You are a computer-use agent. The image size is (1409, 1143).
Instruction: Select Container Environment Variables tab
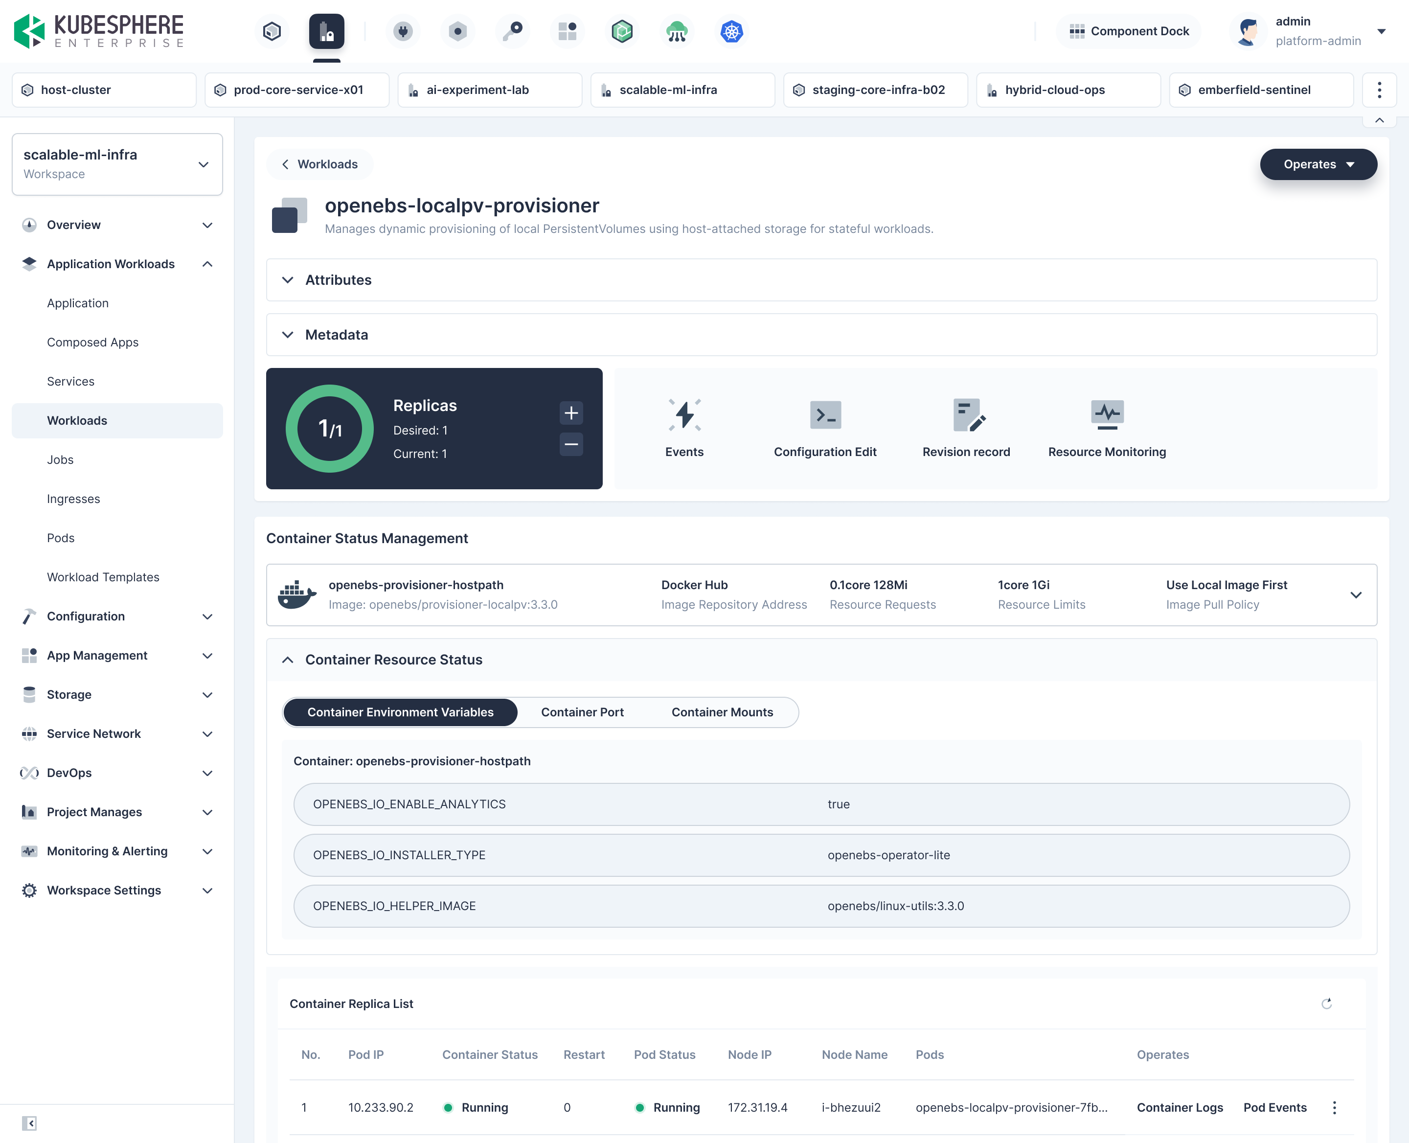pos(400,712)
